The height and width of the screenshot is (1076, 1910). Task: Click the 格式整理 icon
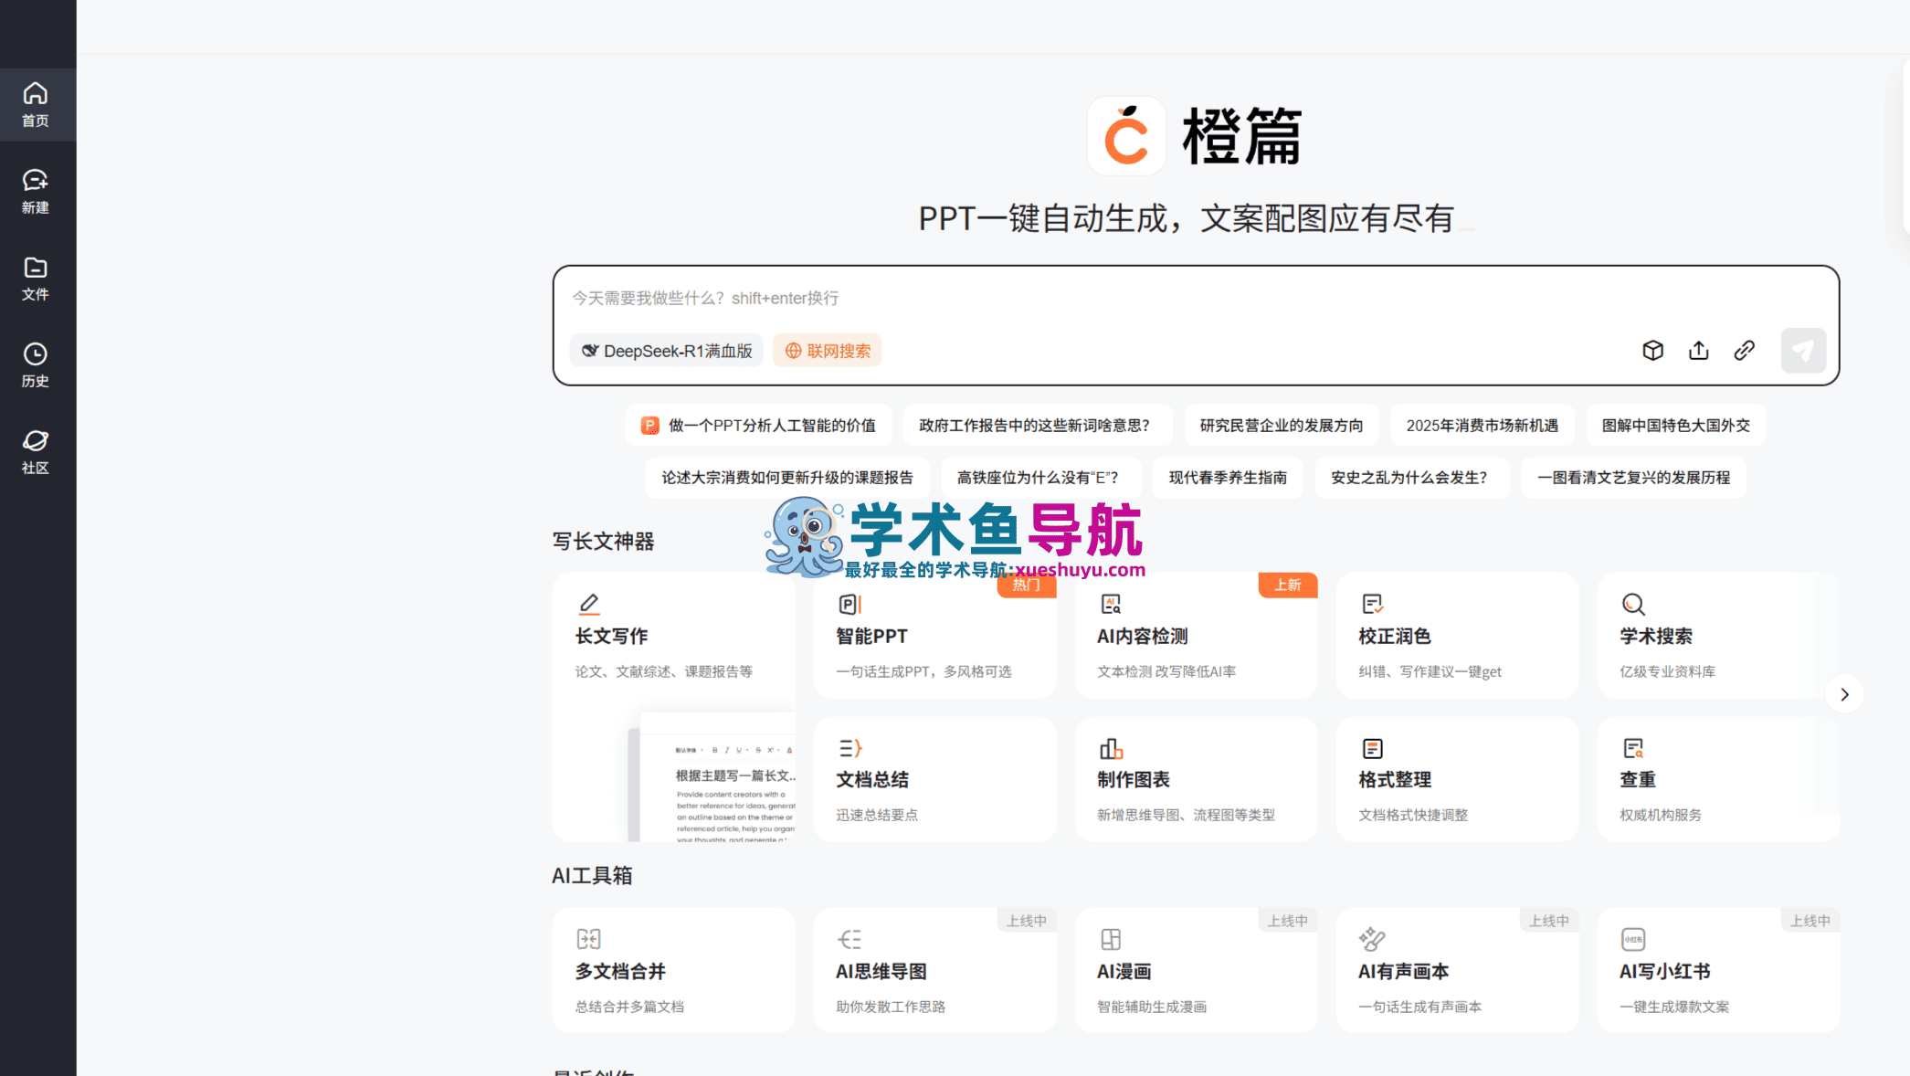click(x=1372, y=748)
